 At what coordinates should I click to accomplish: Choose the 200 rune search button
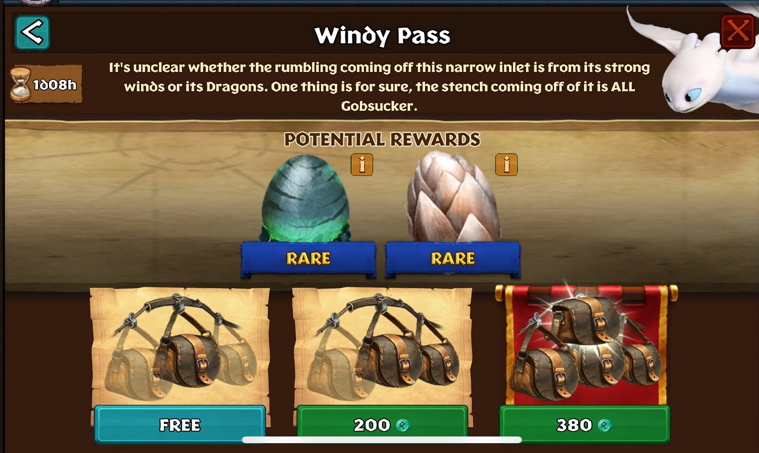[x=382, y=424]
